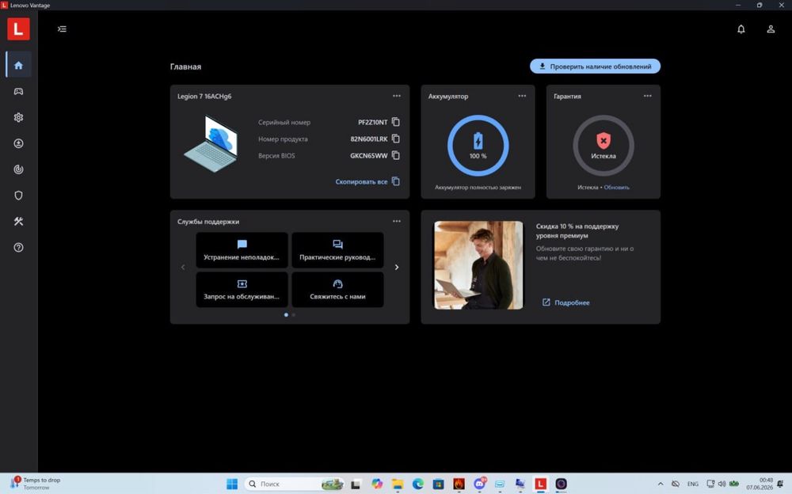The height and width of the screenshot is (494, 792).
Task: Open 'Практические руковод...' support tile
Action: click(x=337, y=250)
